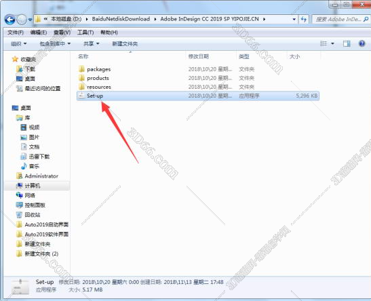
Task: Select the 桌面 root tree node
Action: click(x=26, y=108)
